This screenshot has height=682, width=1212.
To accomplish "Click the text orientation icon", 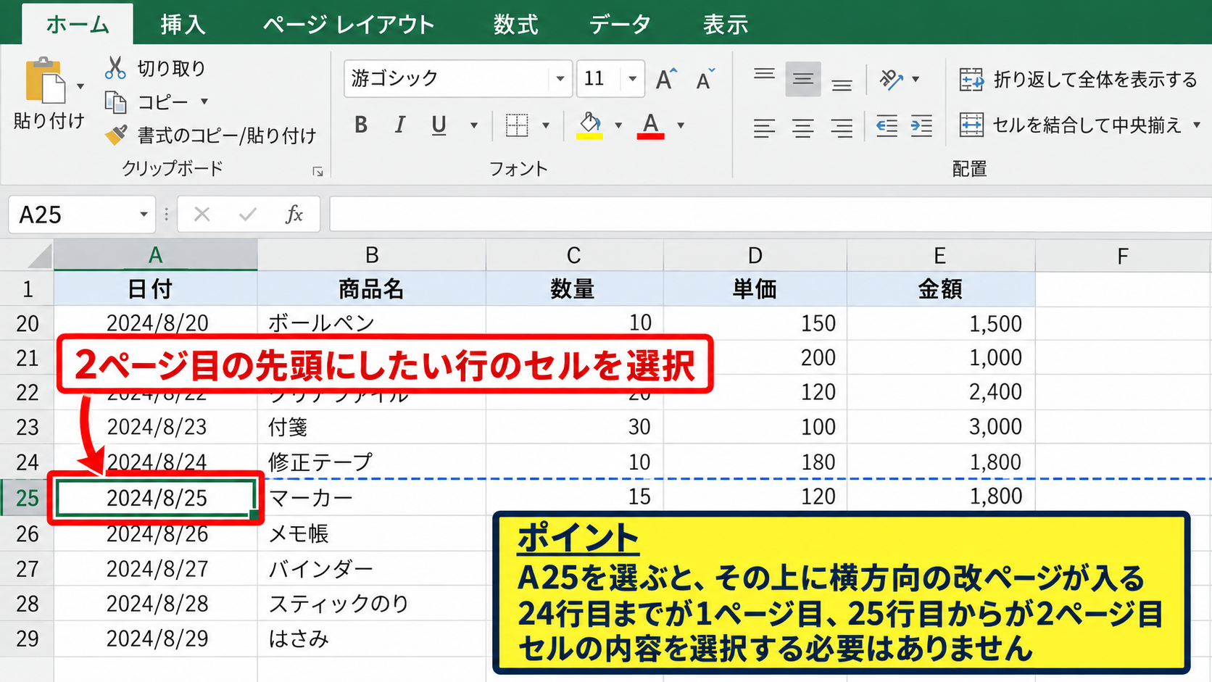I will coord(891,79).
